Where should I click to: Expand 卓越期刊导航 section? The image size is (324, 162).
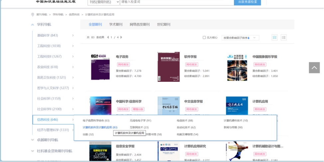click(x=33, y=140)
